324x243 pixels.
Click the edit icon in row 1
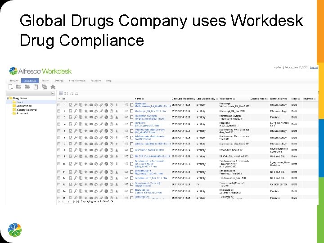71,105
